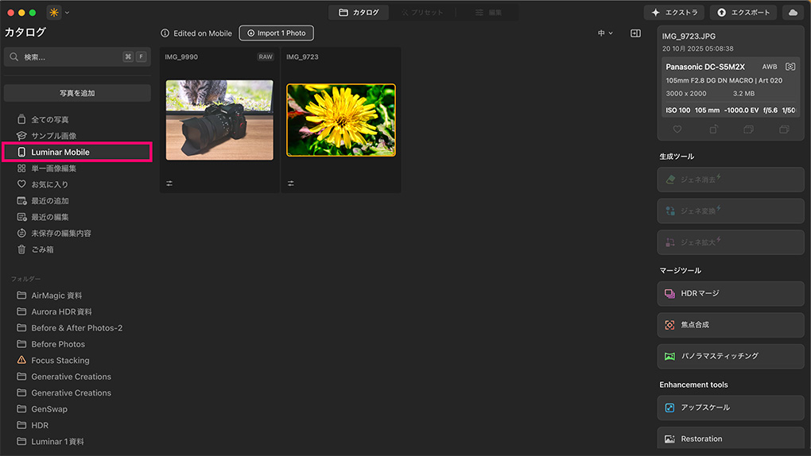Click the heart favorite icon under photo info
The width and height of the screenshot is (811, 456).
(x=677, y=129)
